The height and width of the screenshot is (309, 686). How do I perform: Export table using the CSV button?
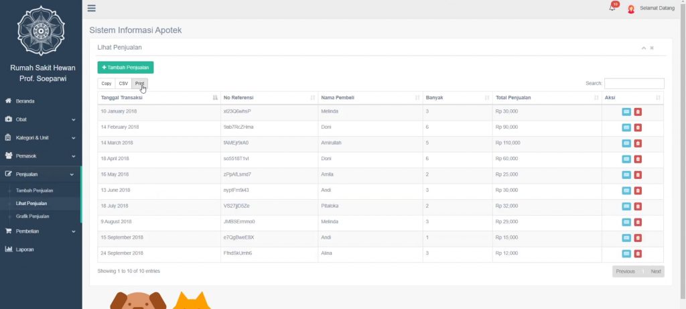[123, 84]
